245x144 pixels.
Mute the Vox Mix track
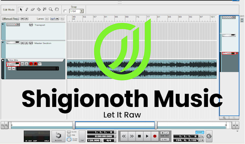(x=22, y=64)
